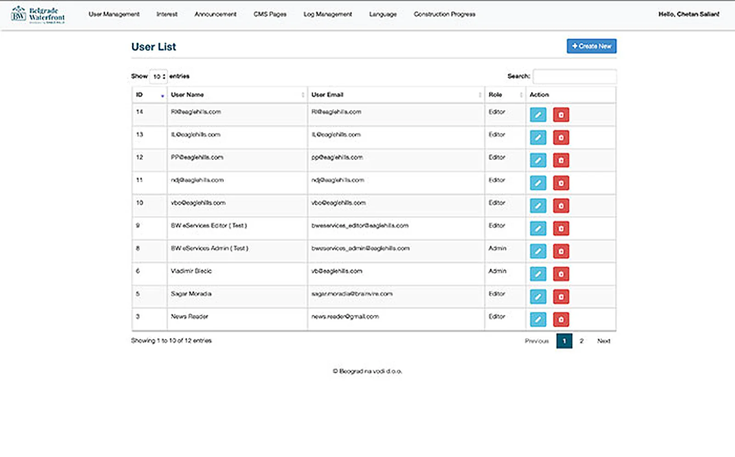The height and width of the screenshot is (457, 735).
Task: Sort table by User Email column
Action: coord(396,95)
